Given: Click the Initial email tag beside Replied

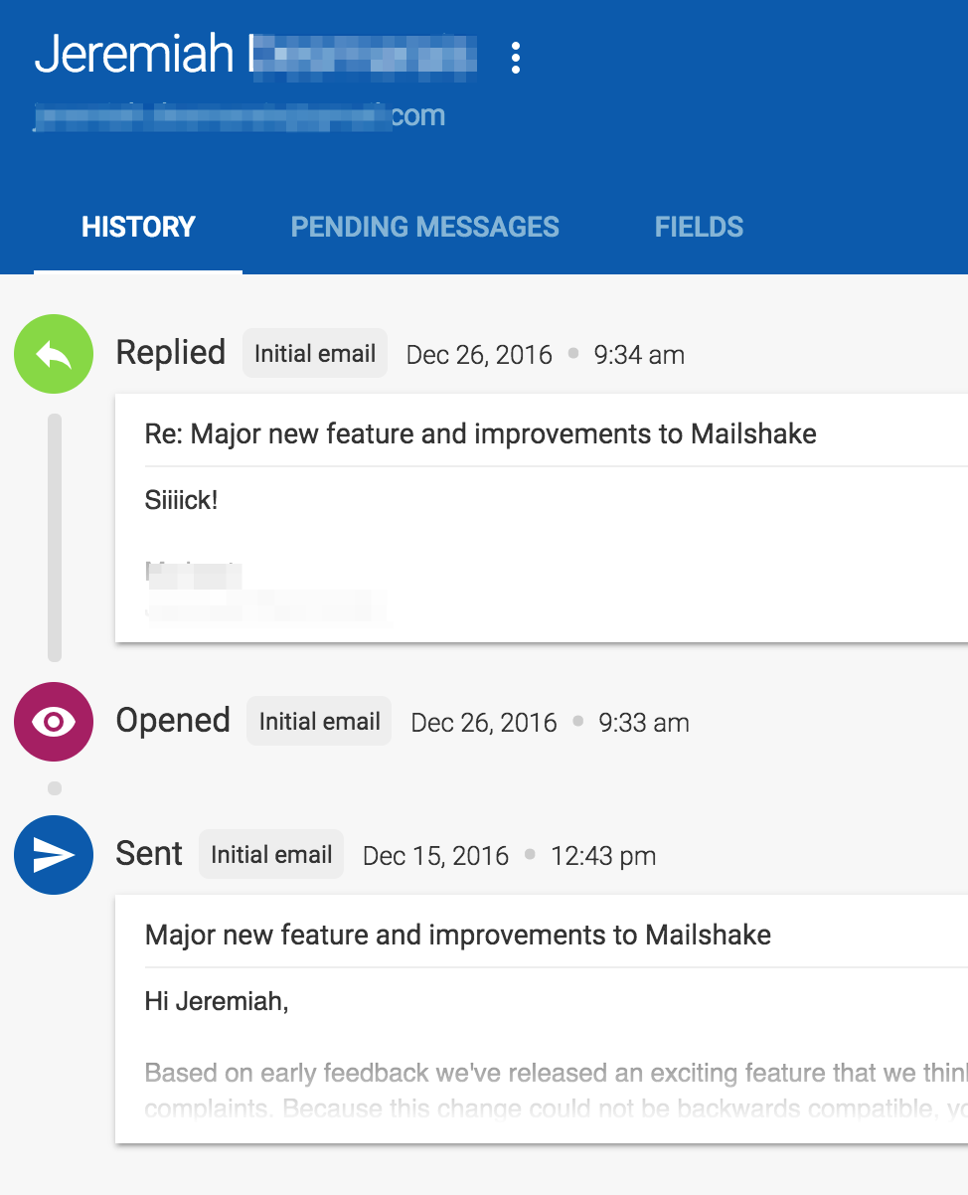Looking at the screenshot, I should point(315,354).
